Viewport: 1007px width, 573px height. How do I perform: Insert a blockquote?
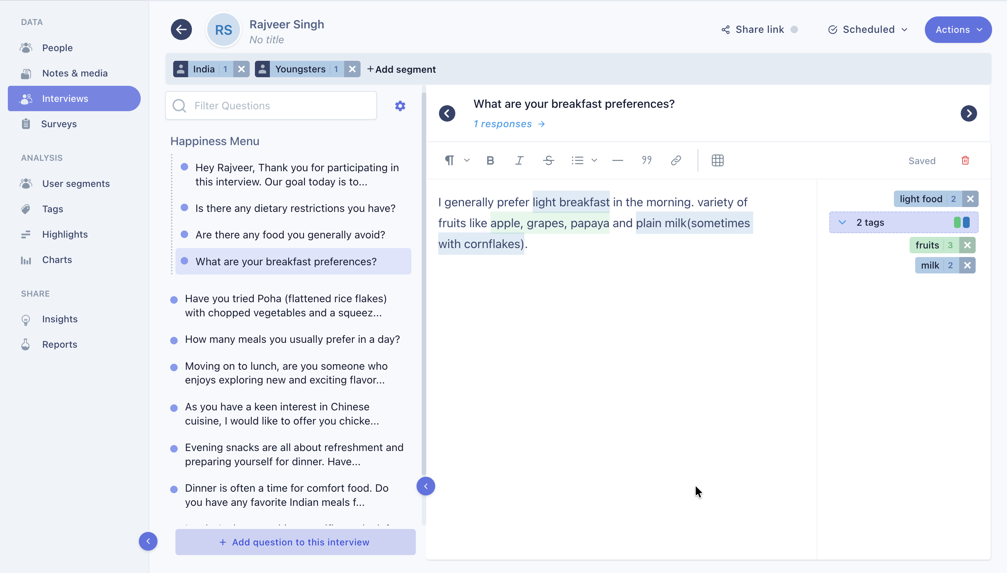pos(646,160)
